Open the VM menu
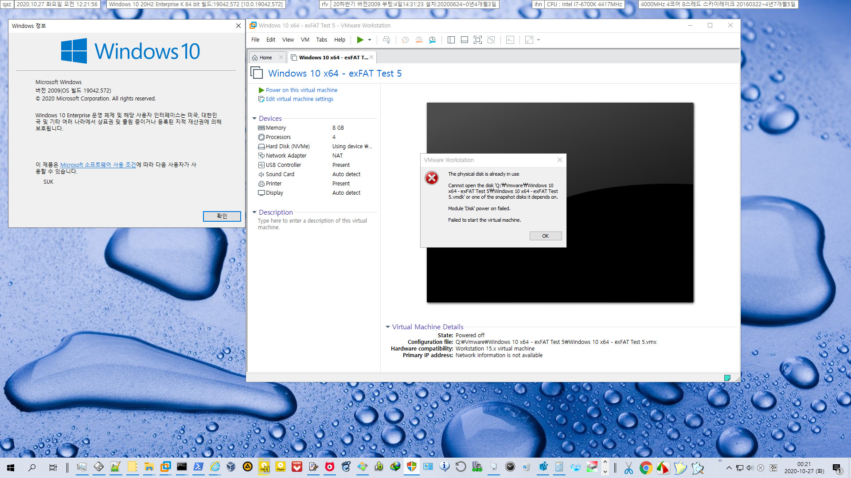Screen dimensions: 851x478 click(305, 40)
